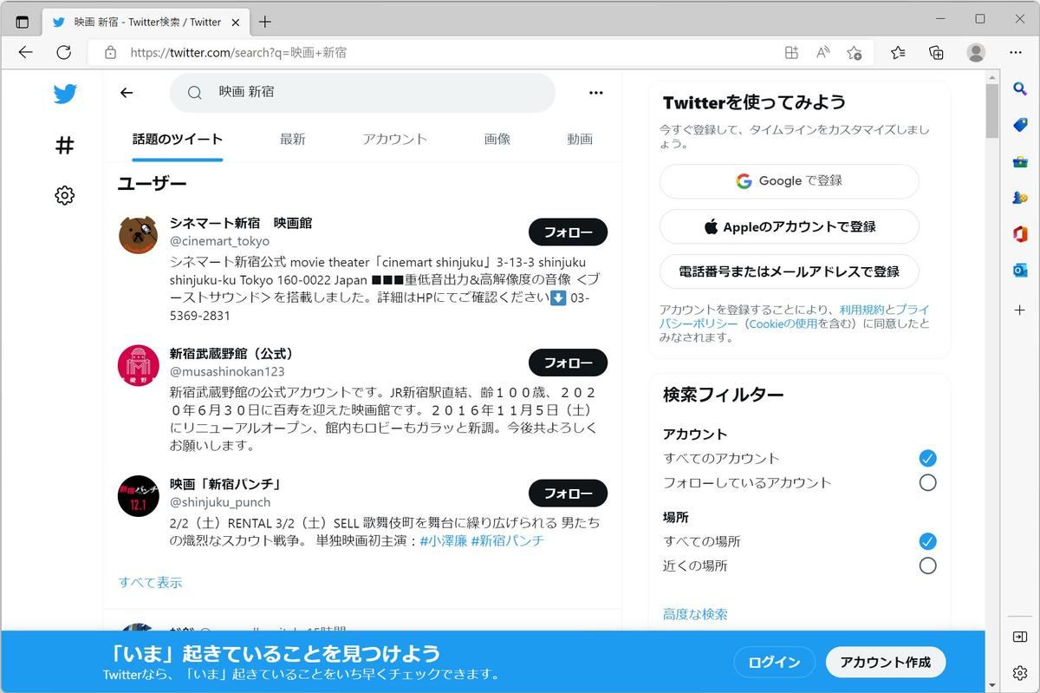Click the magnifier icon in search field
This screenshot has height=693, width=1040.
click(195, 93)
